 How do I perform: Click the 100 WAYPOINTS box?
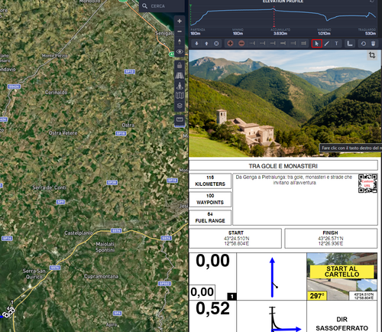[x=210, y=199]
